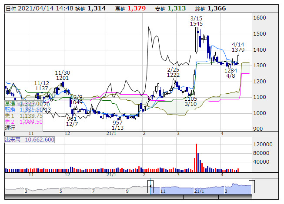
Task: Click the 3/10 1105 low label
Action: (191, 102)
